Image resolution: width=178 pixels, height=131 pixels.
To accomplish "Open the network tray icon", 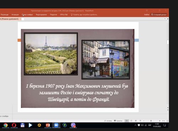I will pos(146,125).
